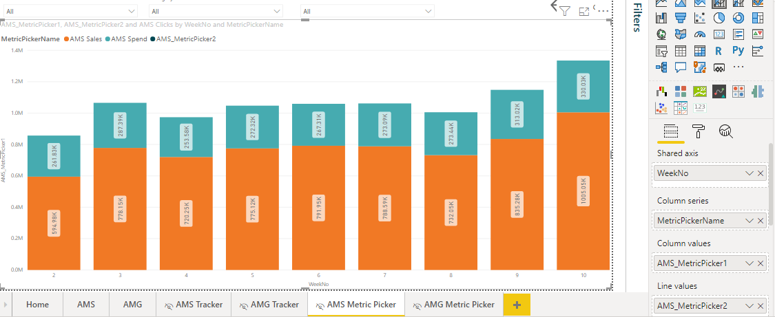Screen dimensions: 775x317
Task: Open the get more visuals ellipsis
Action: 738,67
